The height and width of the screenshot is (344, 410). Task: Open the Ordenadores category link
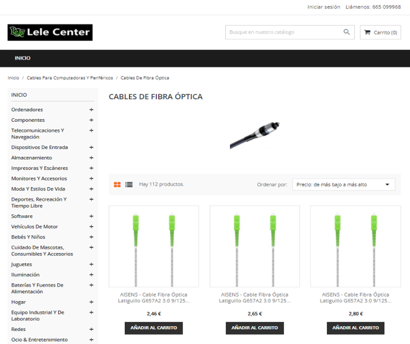click(x=27, y=109)
